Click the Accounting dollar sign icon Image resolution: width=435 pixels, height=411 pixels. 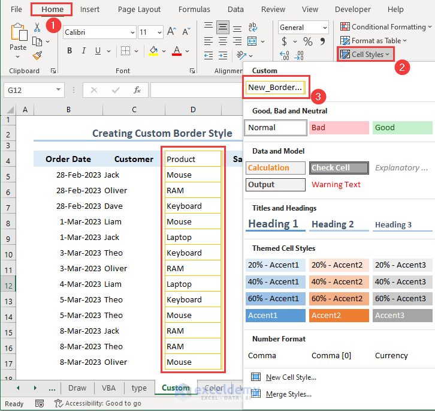point(284,41)
